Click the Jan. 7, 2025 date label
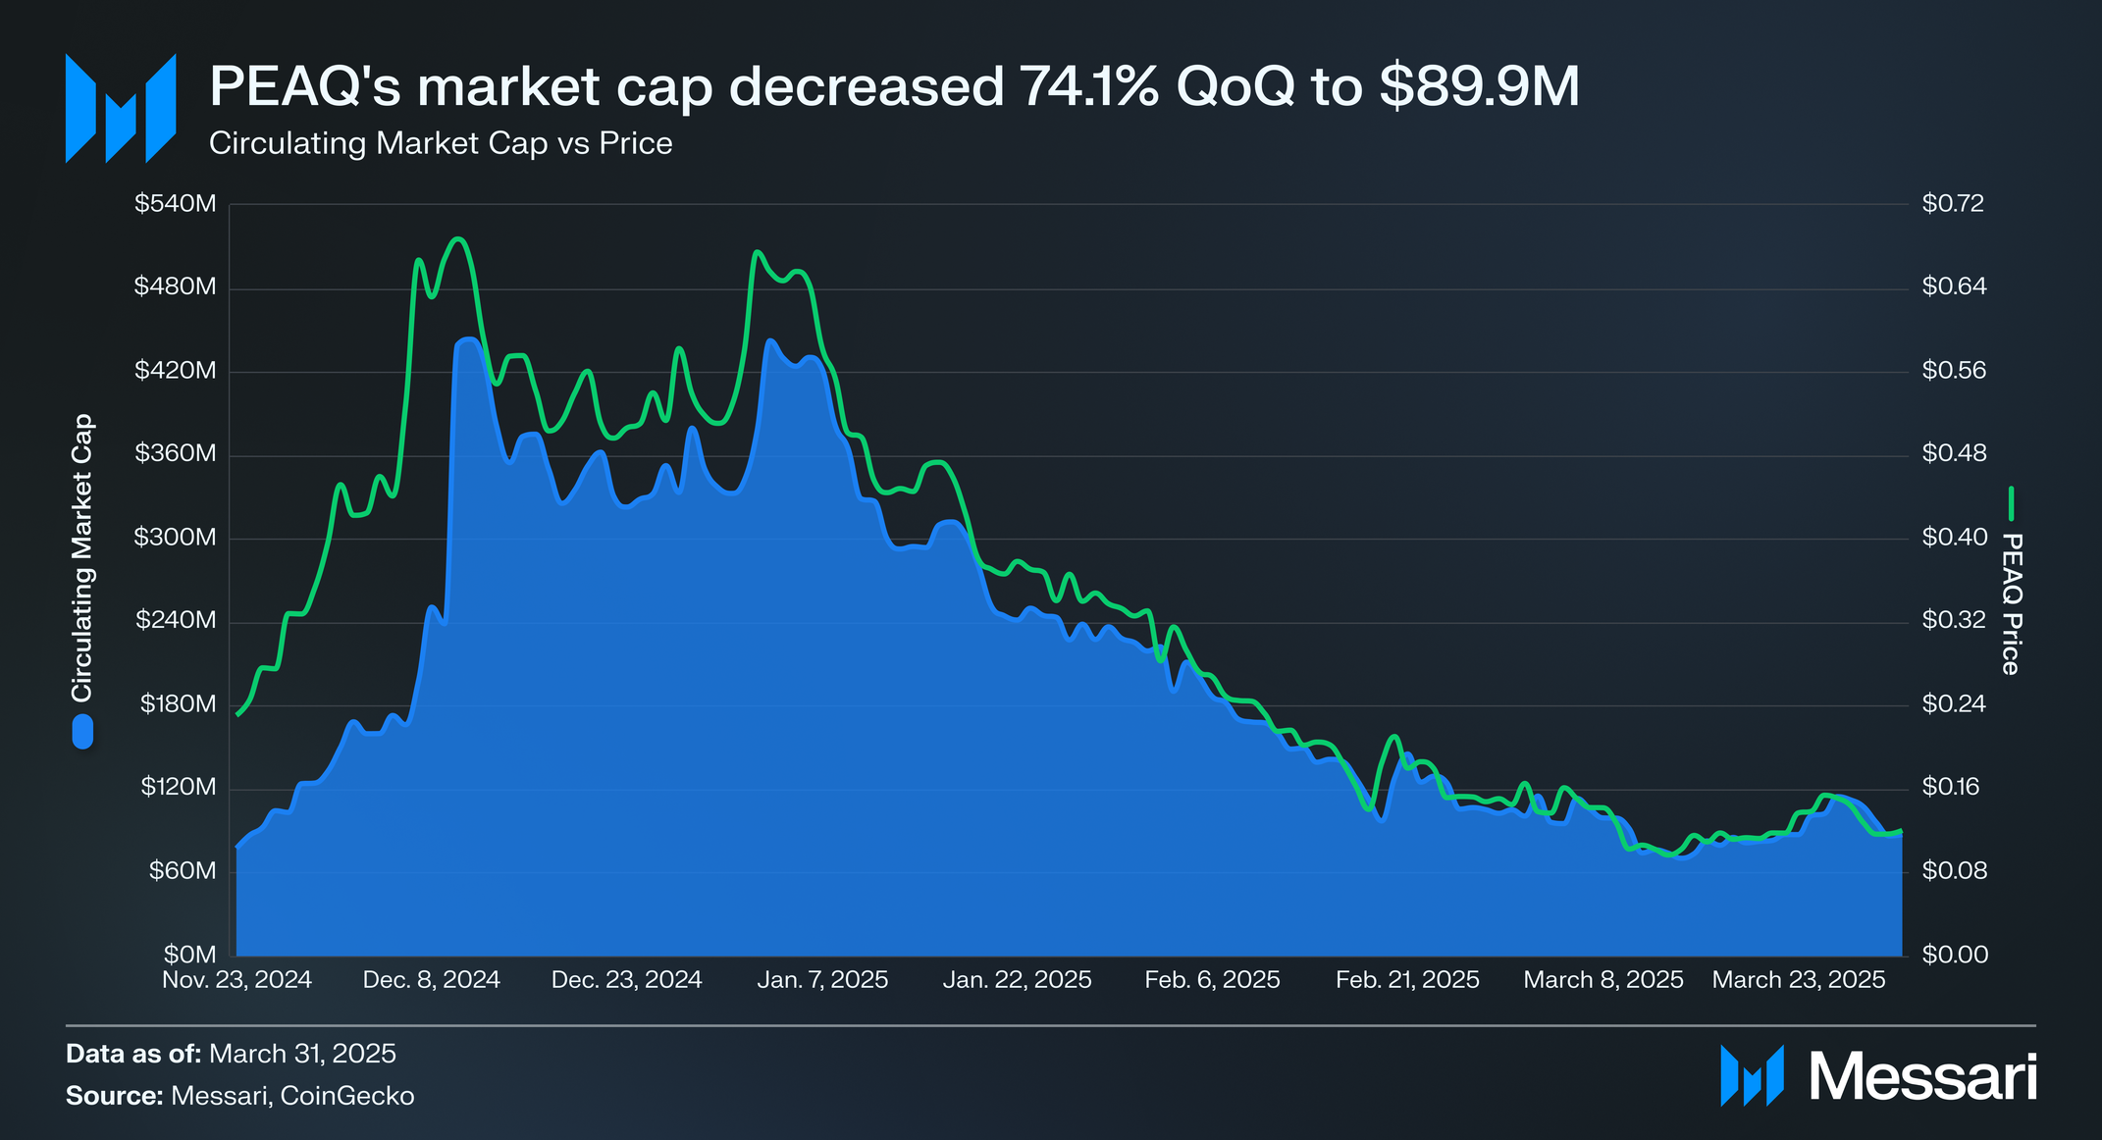Image resolution: width=2102 pixels, height=1140 pixels. click(x=822, y=980)
